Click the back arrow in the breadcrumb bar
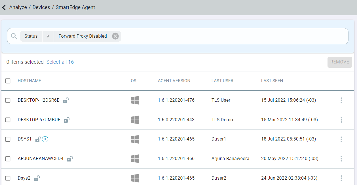This screenshot has height=185, width=357. (x=4, y=7)
